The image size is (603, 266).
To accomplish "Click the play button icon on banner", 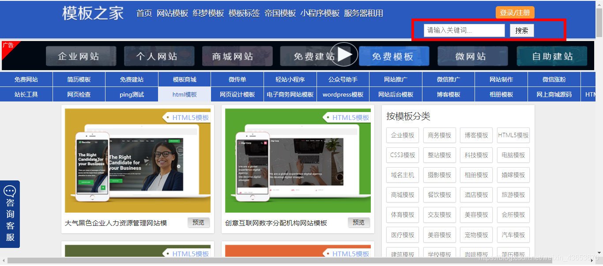I will [x=344, y=55].
